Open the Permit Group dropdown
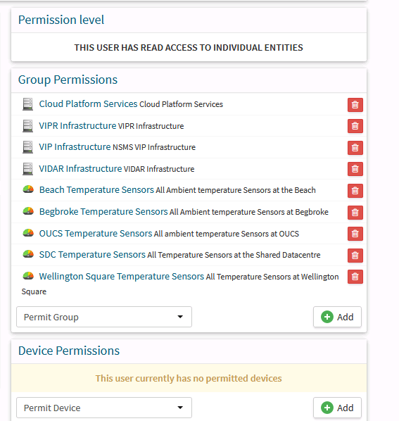Image resolution: width=399 pixels, height=421 pixels. coord(104,317)
